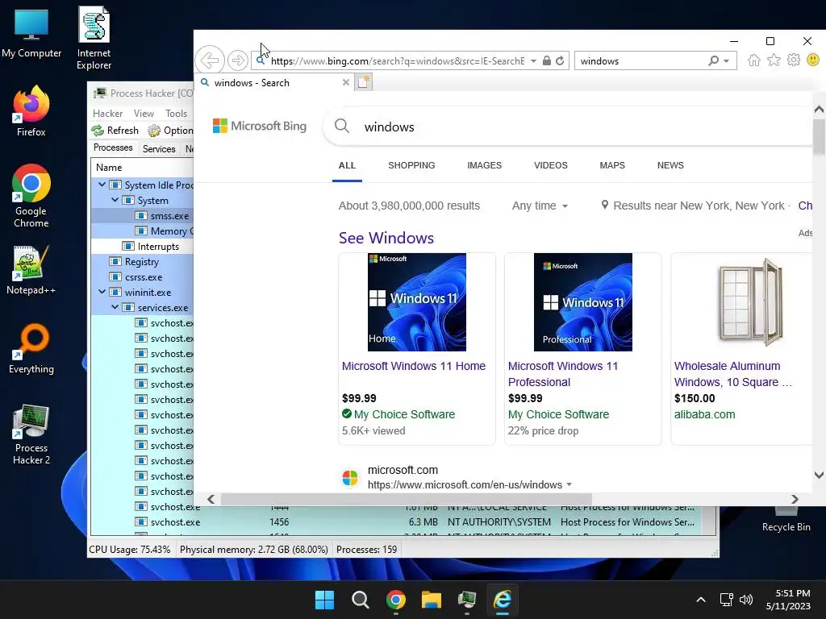
Task: Open My Computer desktop icon
Action: point(31,34)
